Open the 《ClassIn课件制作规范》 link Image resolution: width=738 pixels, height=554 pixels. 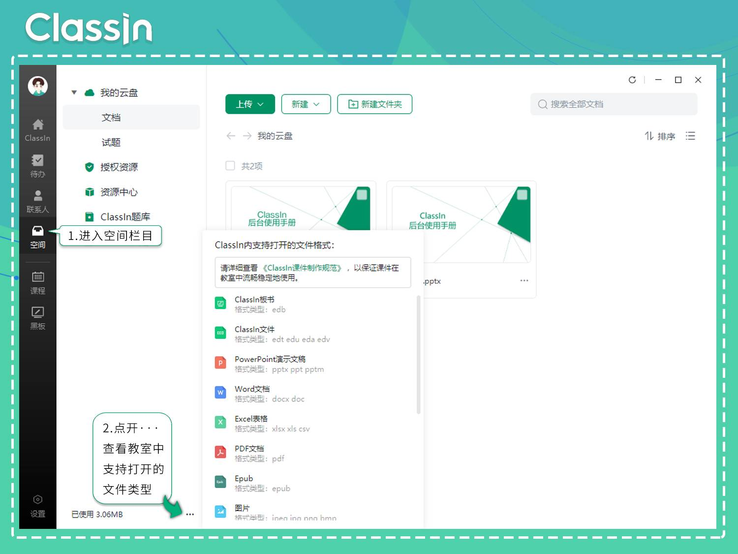click(302, 268)
